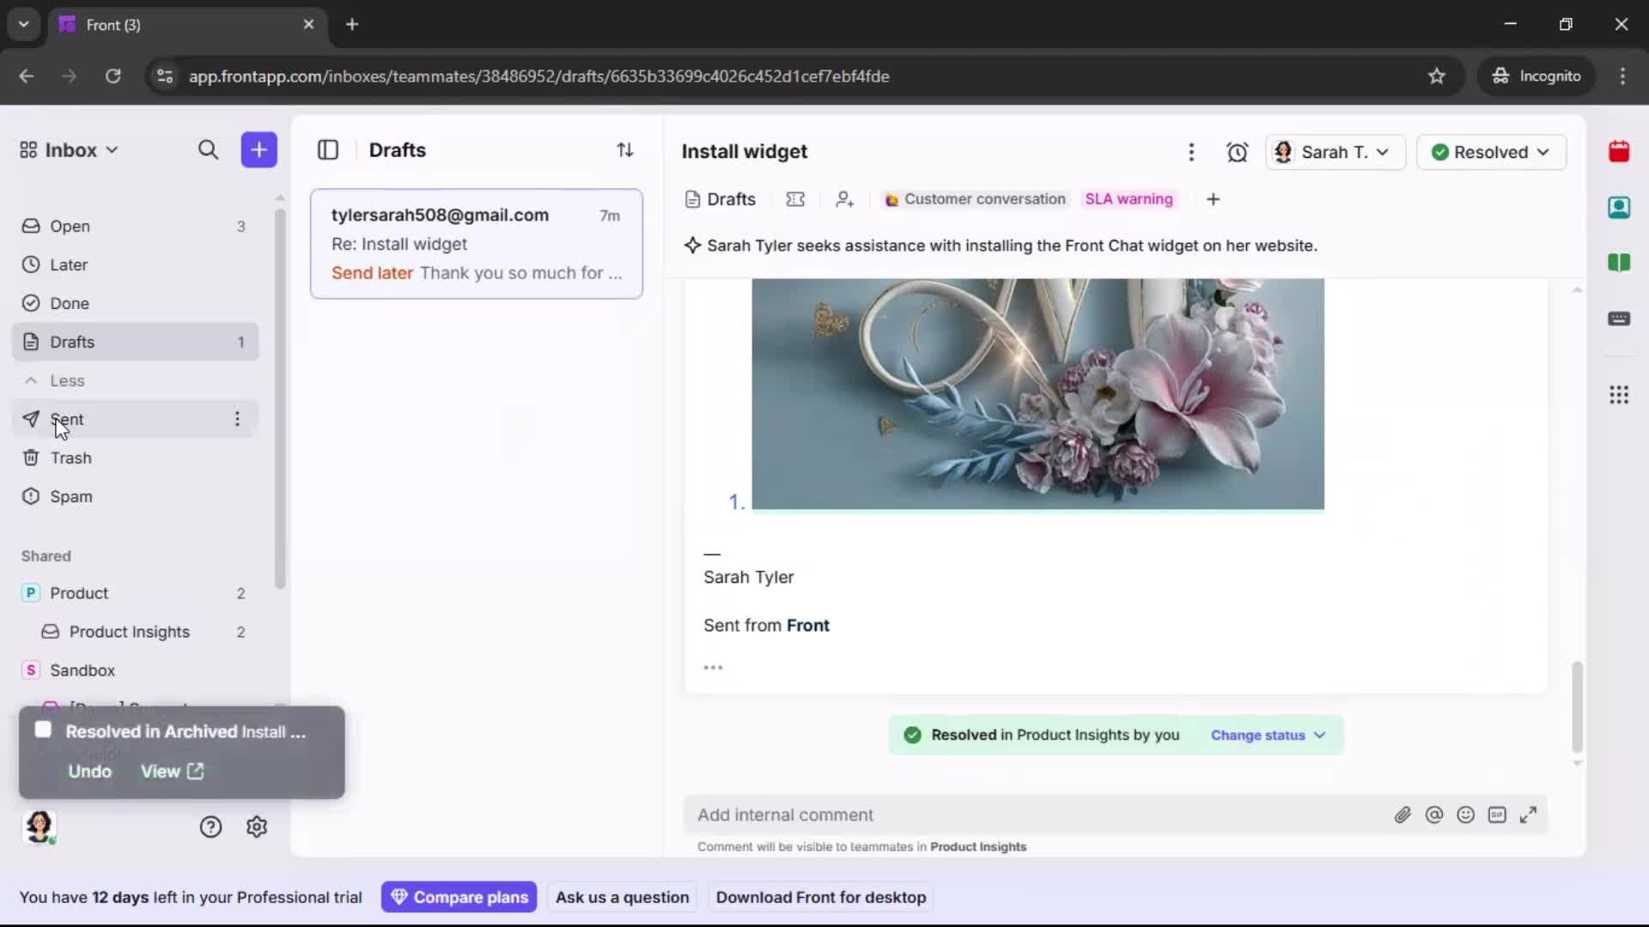Check the checkbox in the Resolved notification

tap(43, 730)
